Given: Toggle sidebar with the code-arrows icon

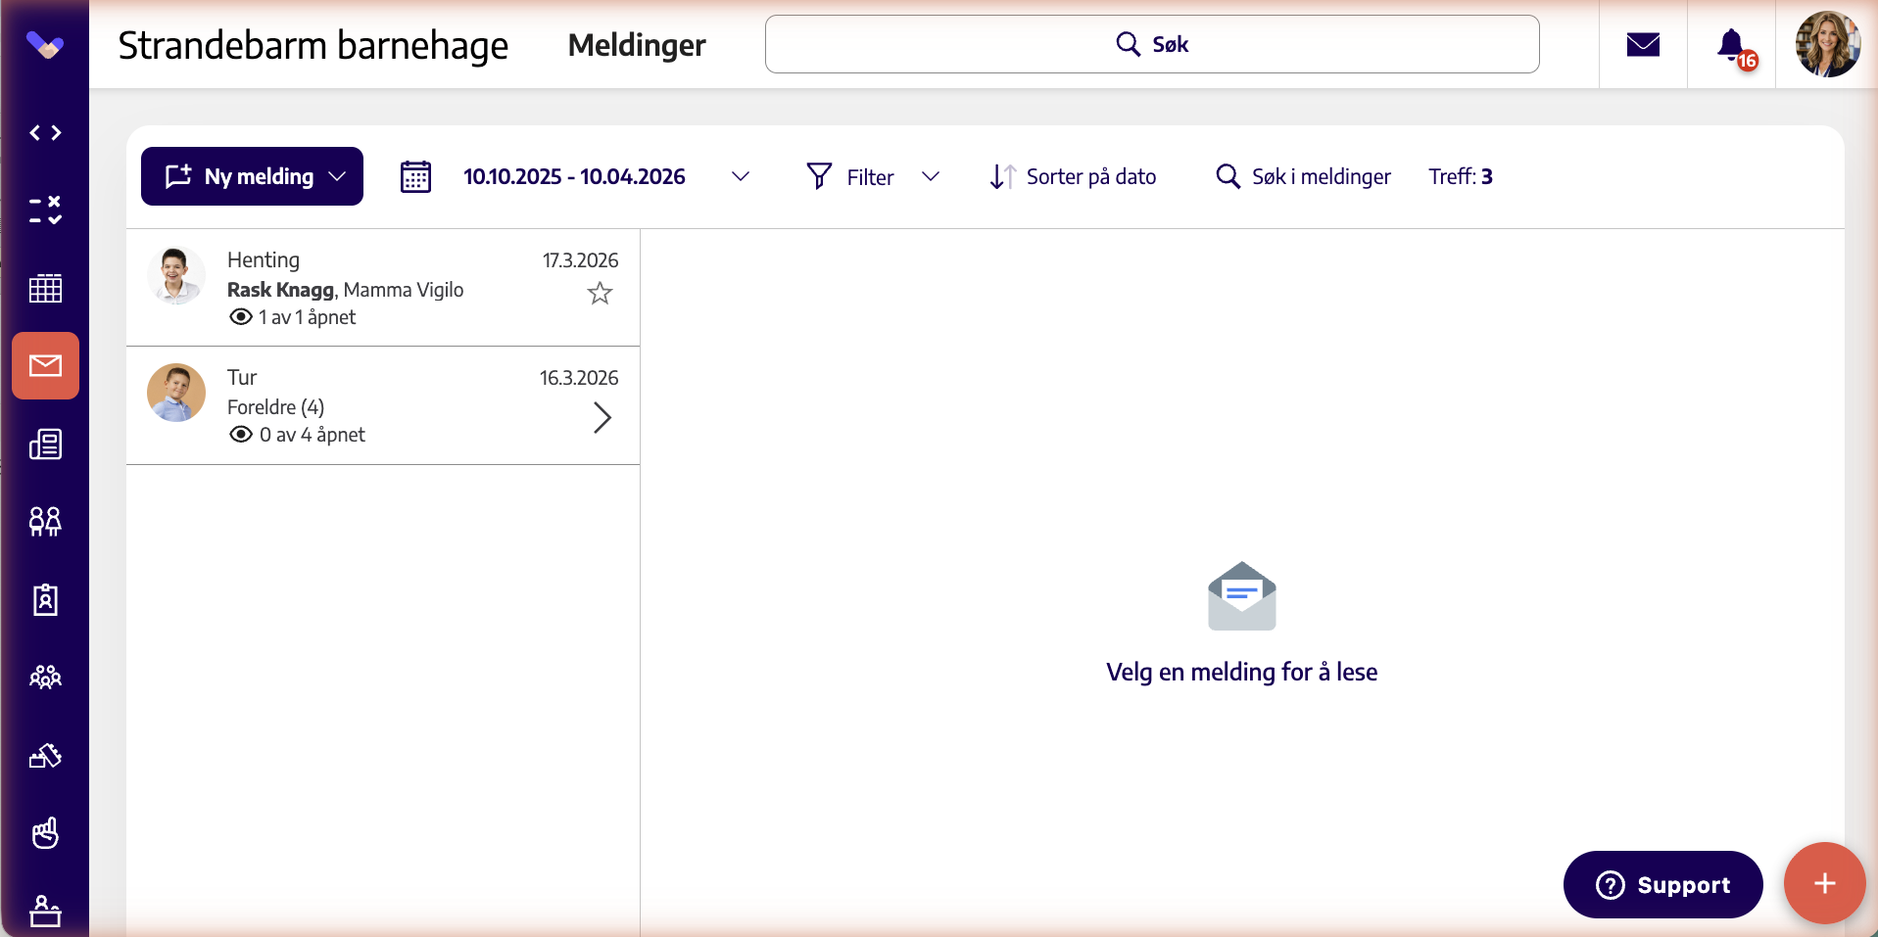Looking at the screenshot, I should pyautogui.click(x=45, y=132).
